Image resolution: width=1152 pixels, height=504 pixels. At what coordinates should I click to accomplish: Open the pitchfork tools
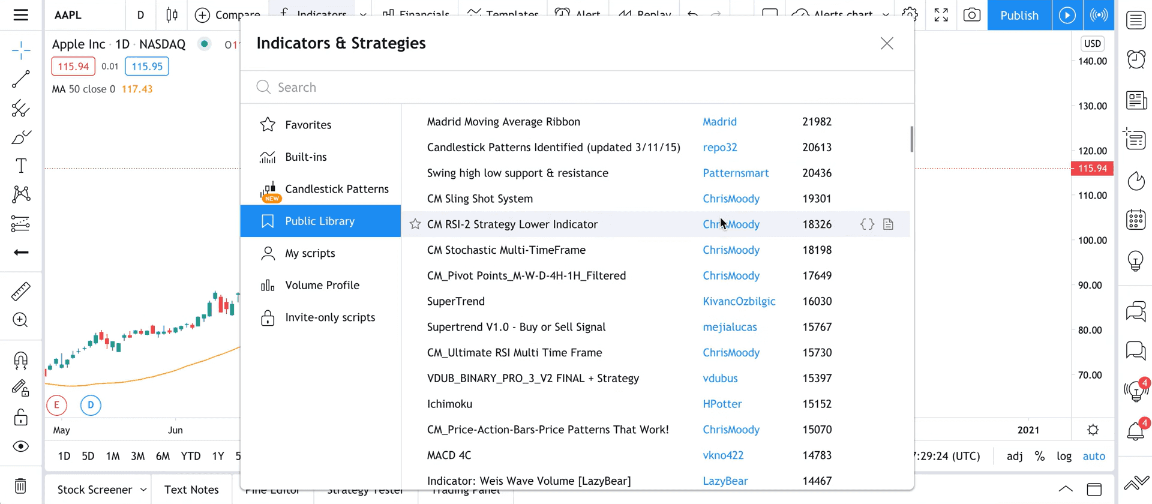(x=21, y=109)
